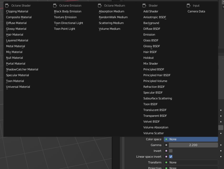Click the Invert socket dot
Viewport: 224px width, 169px height.
[166, 151]
